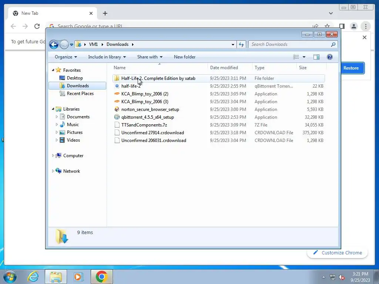Launch Internet Explorer from taskbar

click(x=33, y=277)
